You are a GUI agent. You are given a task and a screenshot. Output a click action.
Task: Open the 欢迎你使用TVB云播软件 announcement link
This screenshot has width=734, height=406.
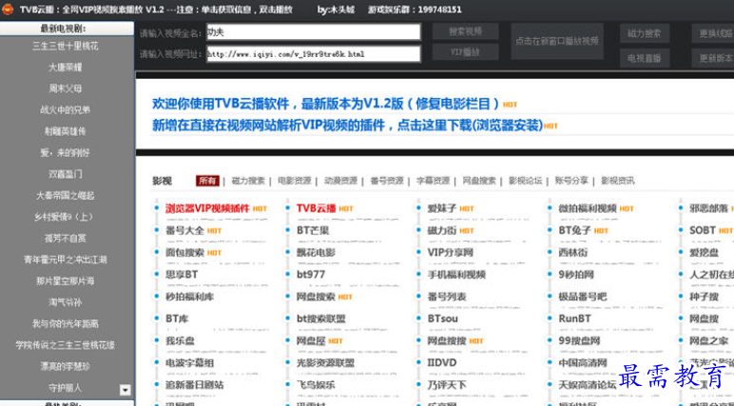pos(325,104)
